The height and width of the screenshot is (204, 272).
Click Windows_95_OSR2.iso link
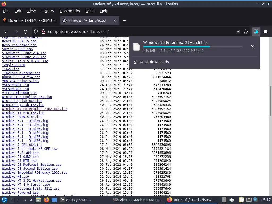pyautogui.click(x=20, y=157)
